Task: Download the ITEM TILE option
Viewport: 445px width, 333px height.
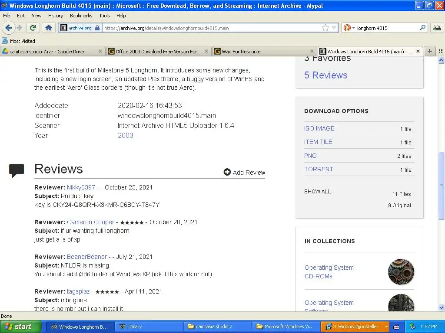Action: pos(318,142)
